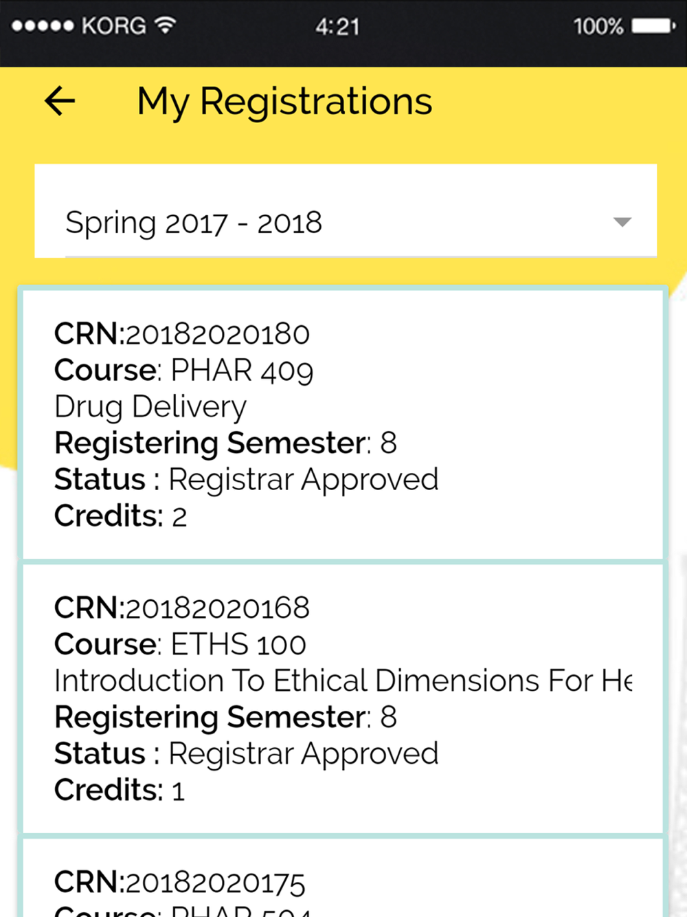Viewport: 687px width, 917px height.
Task: Click Credits: 1 in ETHS 100 card
Action: (x=120, y=790)
